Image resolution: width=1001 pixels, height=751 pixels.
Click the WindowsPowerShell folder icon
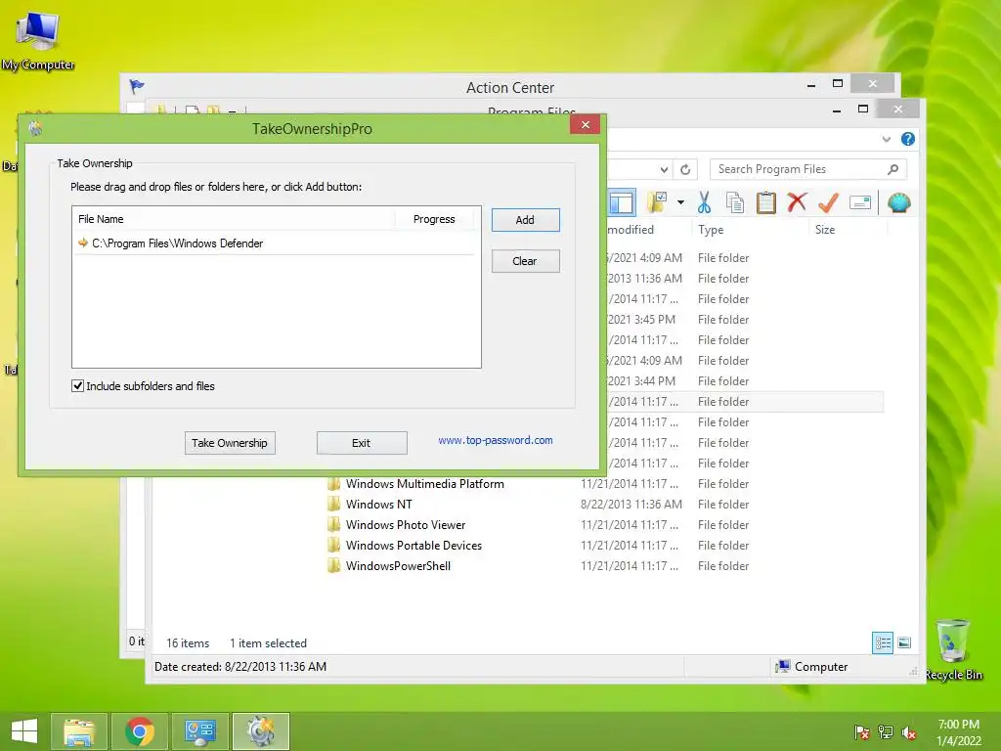coord(334,565)
